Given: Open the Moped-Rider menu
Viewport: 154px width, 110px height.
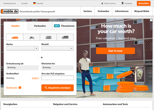Looking at the screenshot, I should click(142, 11).
